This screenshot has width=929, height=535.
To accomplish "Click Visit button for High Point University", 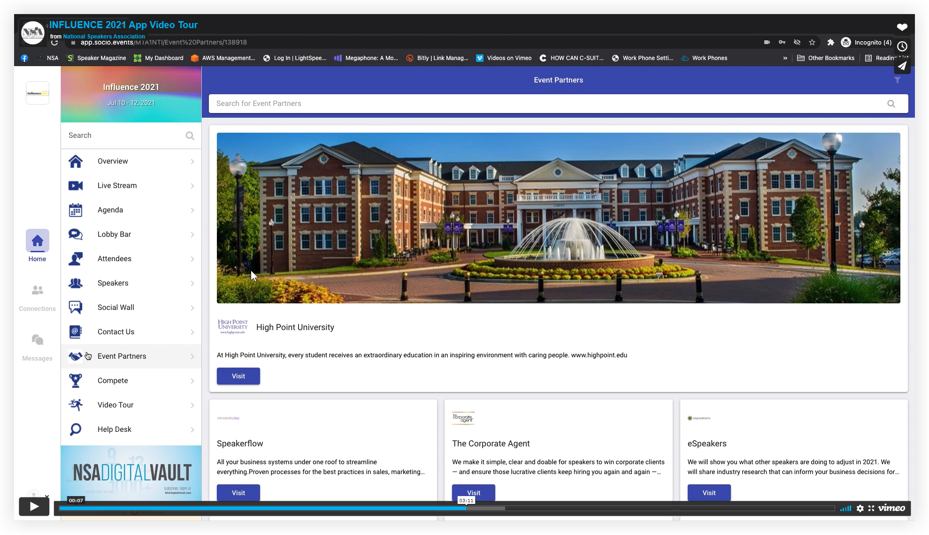I will click(238, 376).
